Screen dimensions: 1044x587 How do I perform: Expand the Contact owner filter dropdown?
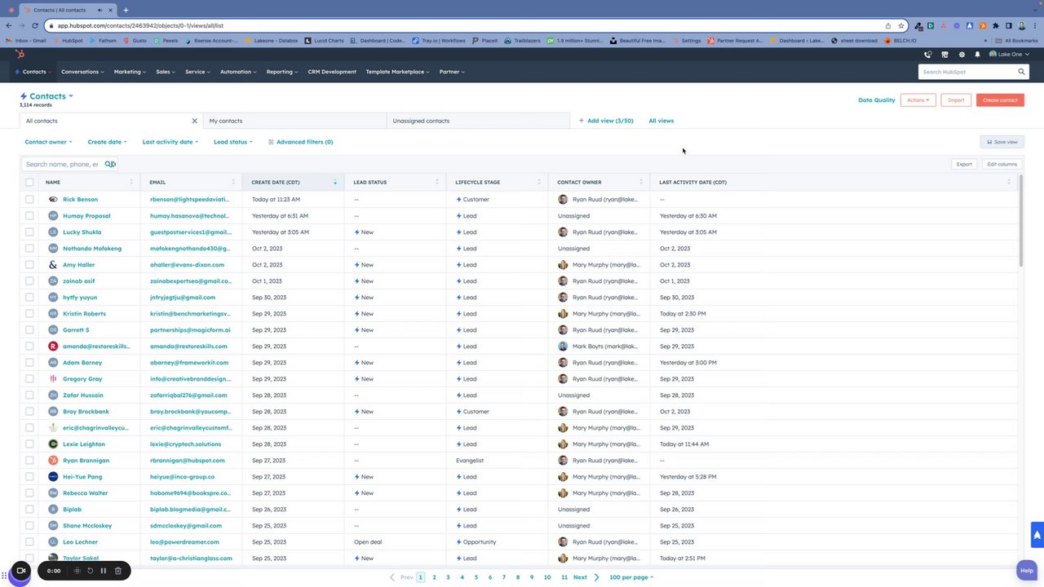point(48,142)
